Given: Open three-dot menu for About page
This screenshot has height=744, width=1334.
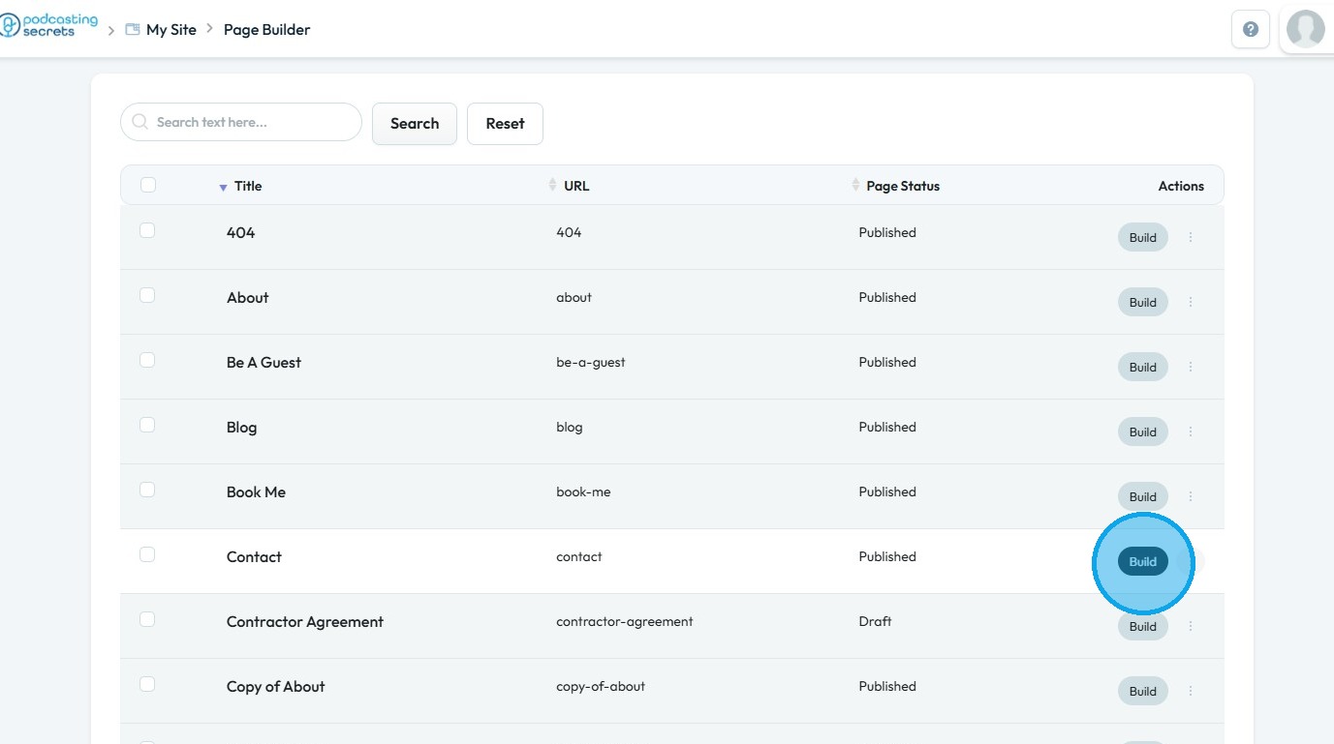Looking at the screenshot, I should pyautogui.click(x=1191, y=302).
